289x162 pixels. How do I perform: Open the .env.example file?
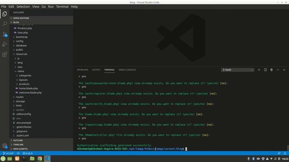click(x=23, y=123)
